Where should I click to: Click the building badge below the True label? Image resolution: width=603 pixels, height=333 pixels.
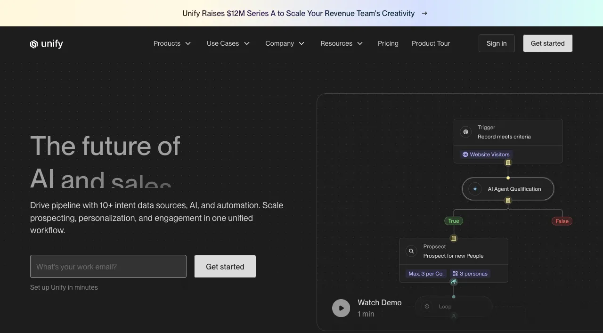pos(454,238)
